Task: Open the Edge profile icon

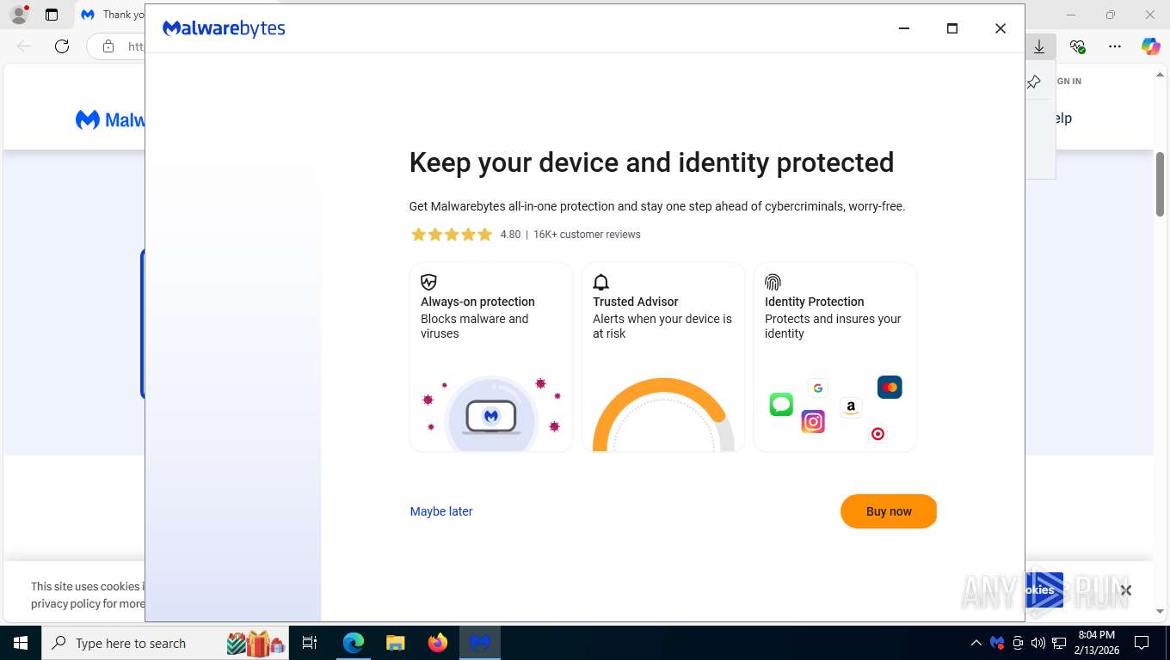Action: click(19, 15)
